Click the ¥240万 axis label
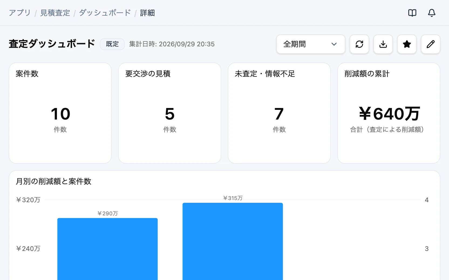Screen dimensions: 449x280 pyautogui.click(x=28, y=248)
